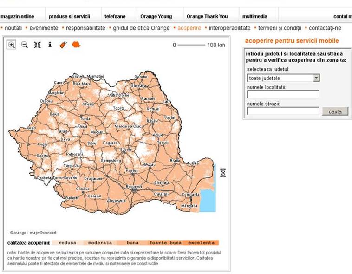Select the zoom out map tool

[x=25, y=45]
